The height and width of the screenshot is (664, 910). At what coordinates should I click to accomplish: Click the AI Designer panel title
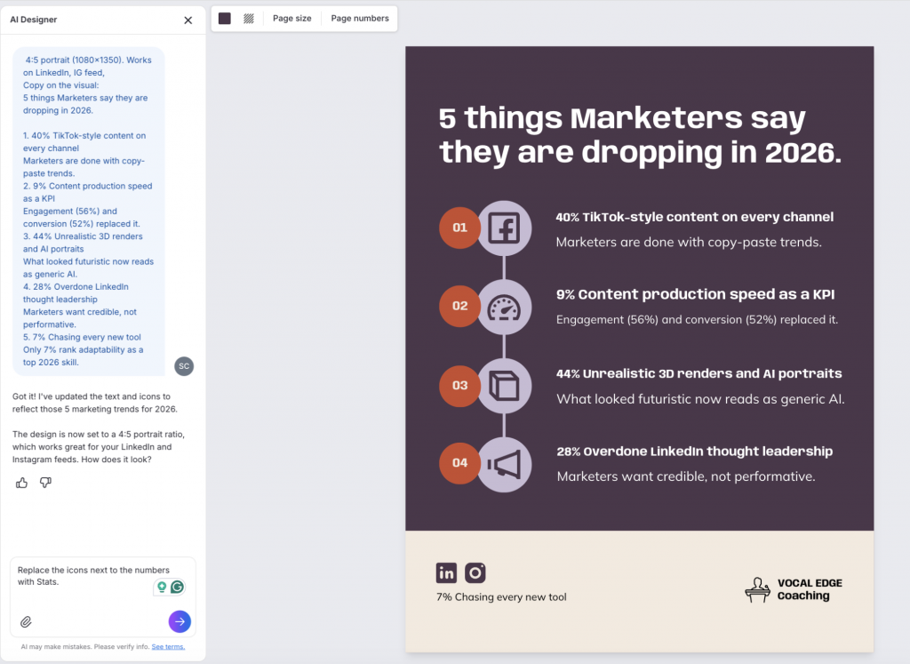click(34, 20)
